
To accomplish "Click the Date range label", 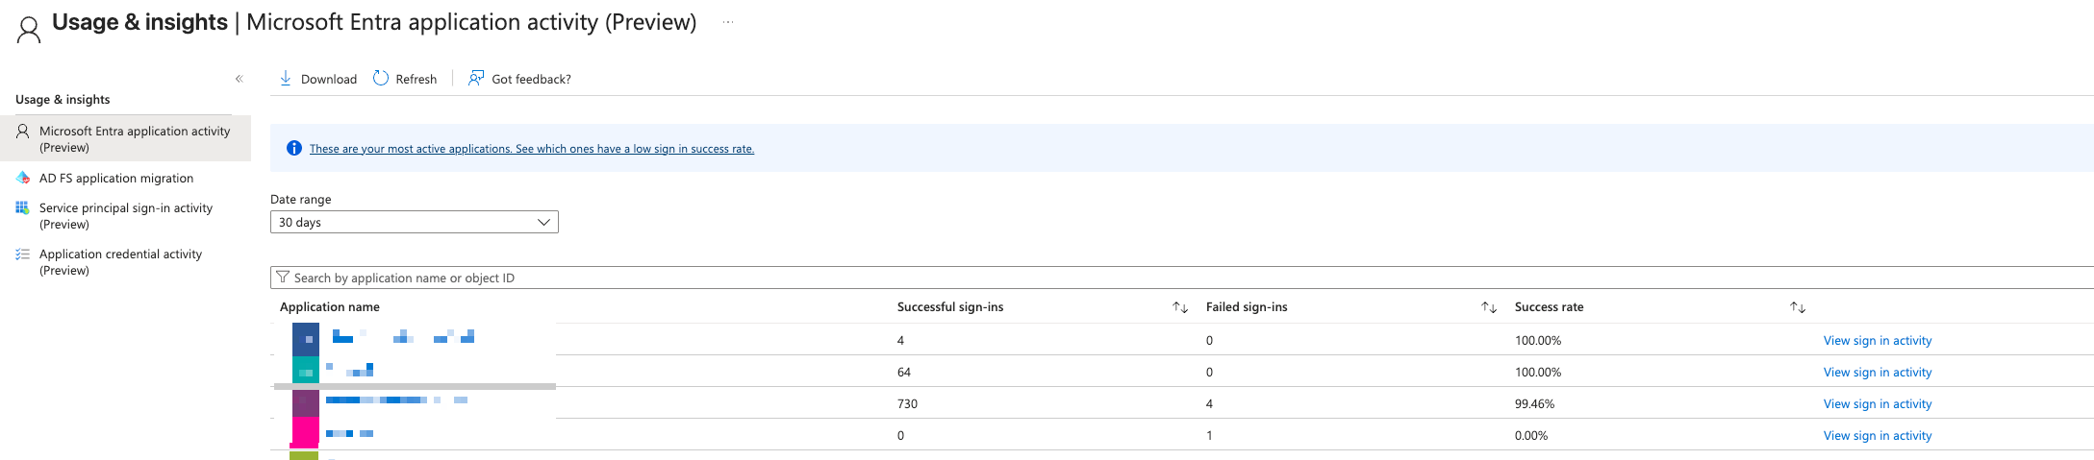I will (x=301, y=200).
